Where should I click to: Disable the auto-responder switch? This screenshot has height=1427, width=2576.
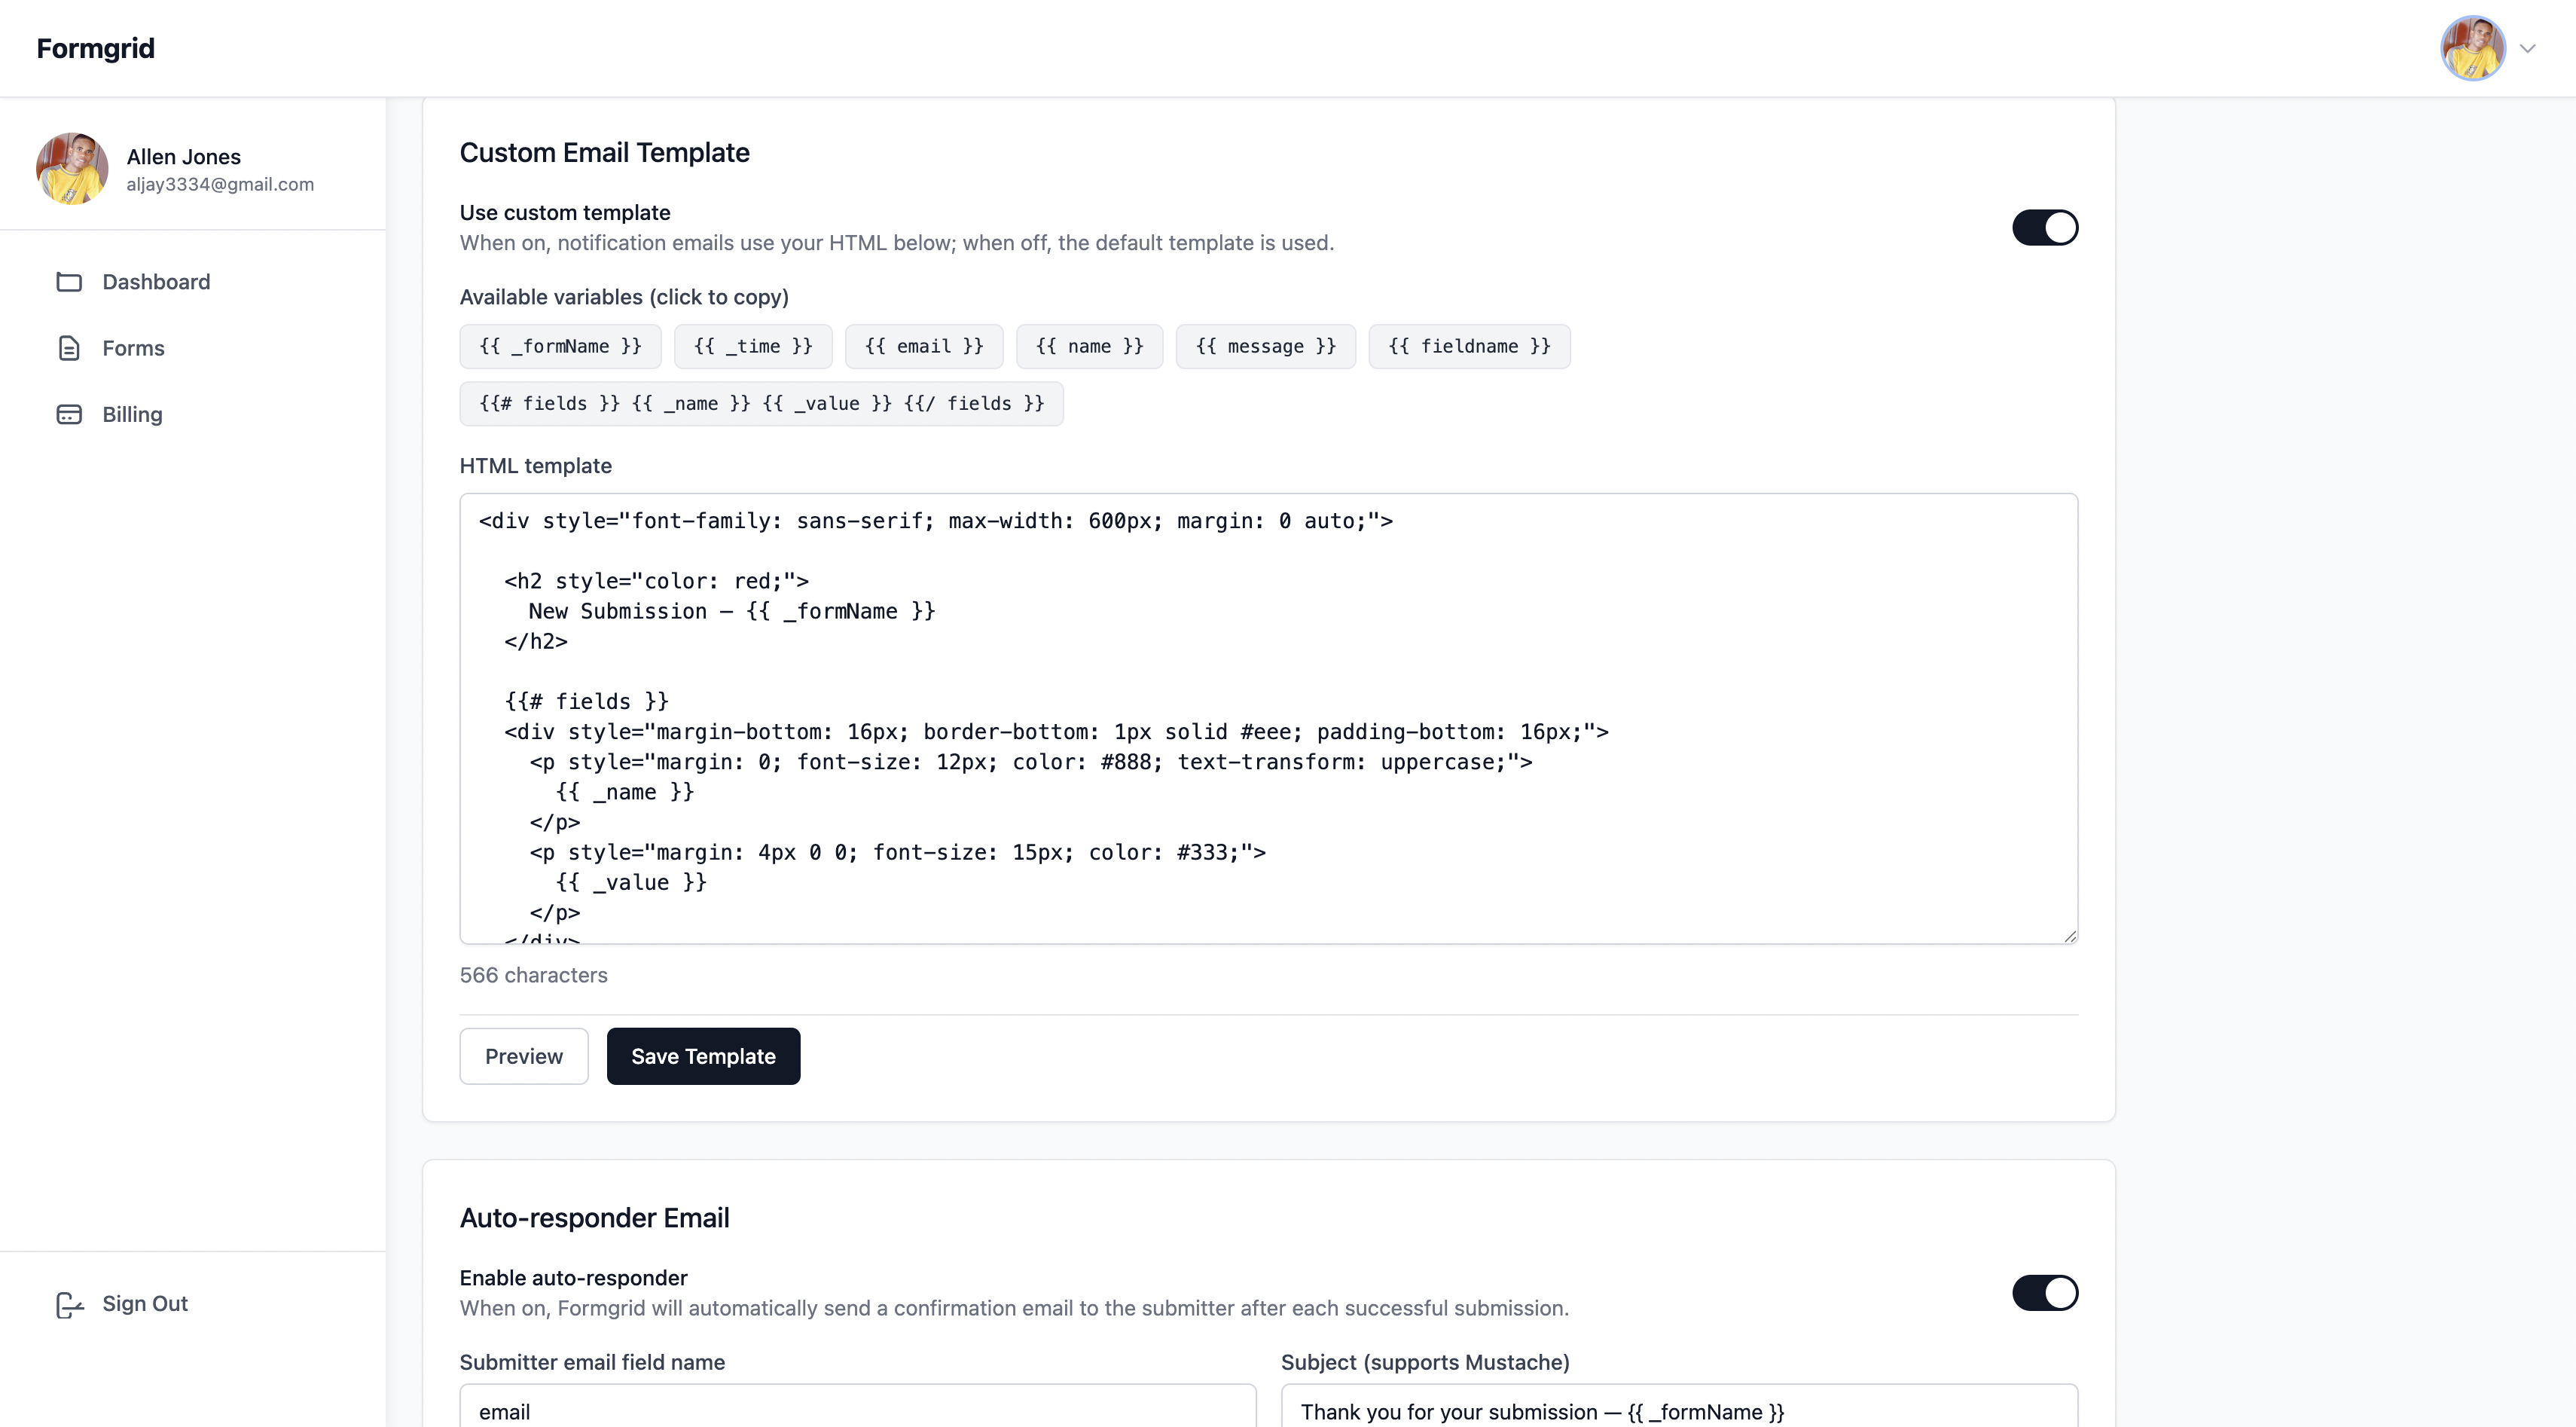(x=2044, y=1293)
